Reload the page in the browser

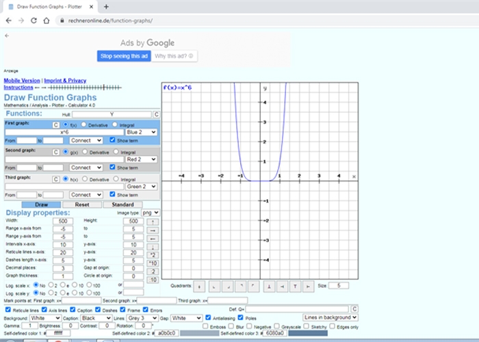point(34,21)
